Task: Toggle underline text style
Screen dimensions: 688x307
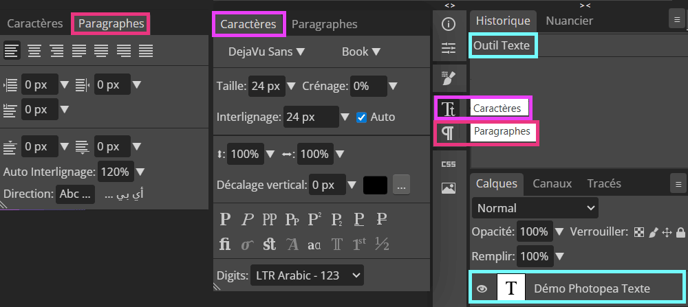Action: click(359, 219)
